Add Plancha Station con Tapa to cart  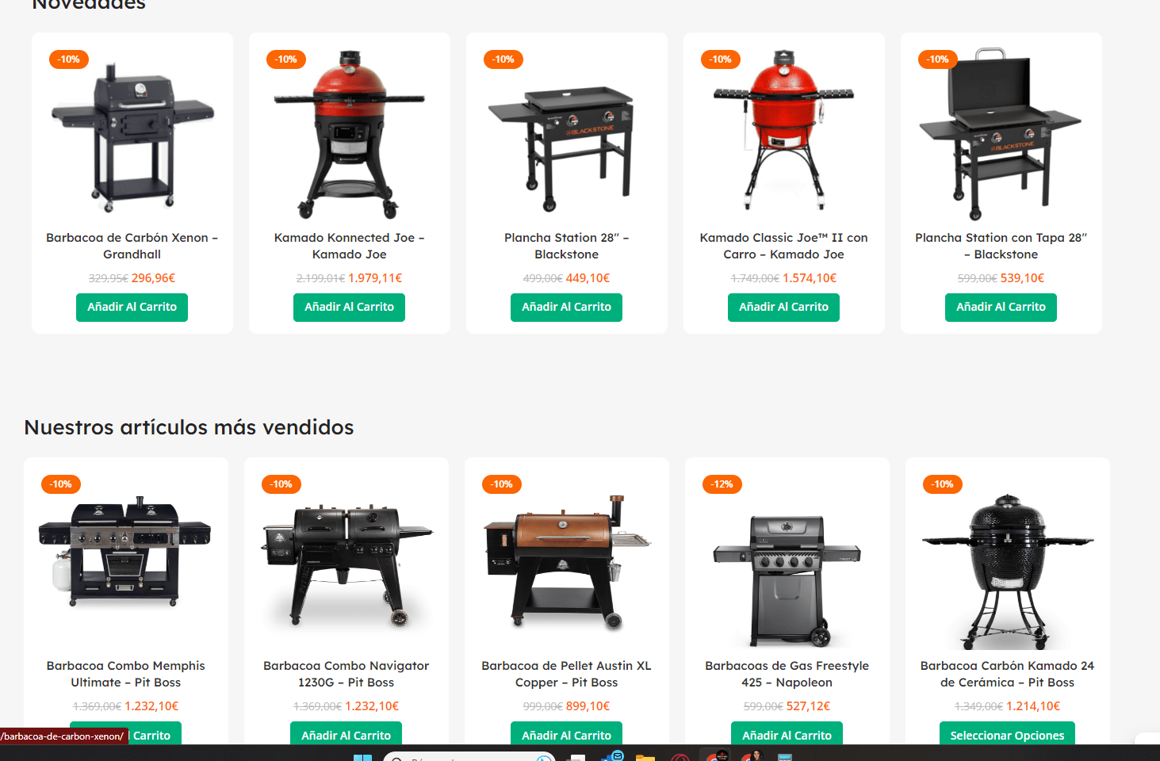[x=1001, y=307]
